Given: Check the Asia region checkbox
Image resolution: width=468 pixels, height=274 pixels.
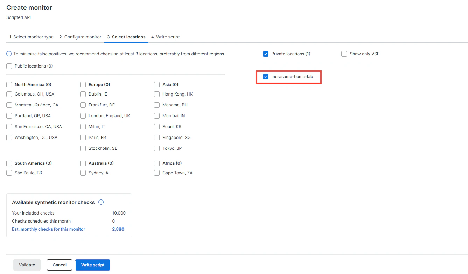Looking at the screenshot, I should (157, 85).
